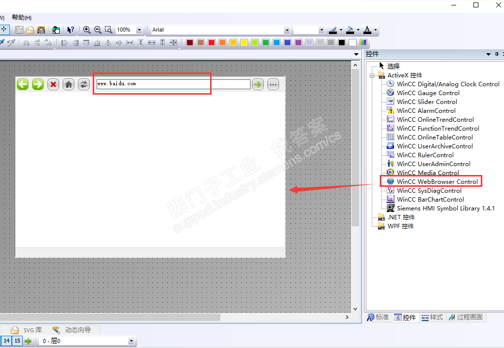Click the same height icon
504x348 pixels.
(x=163, y=43)
